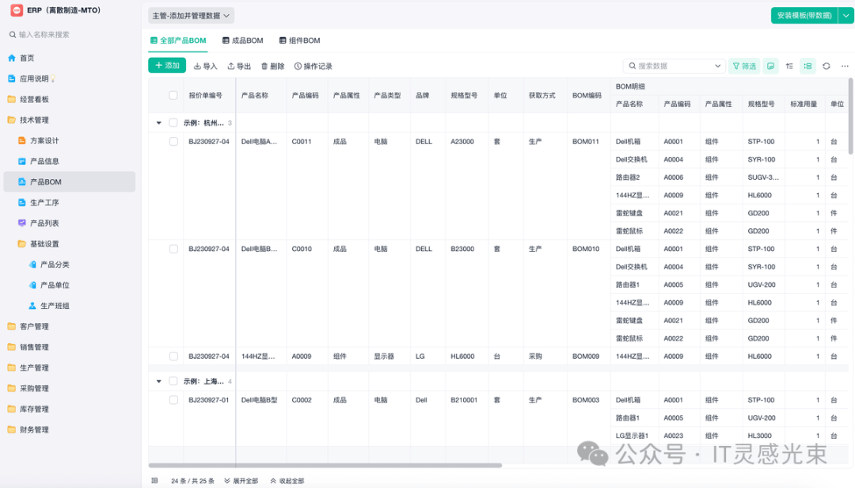
Task: Open 操作记录 operation log
Action: click(x=313, y=67)
